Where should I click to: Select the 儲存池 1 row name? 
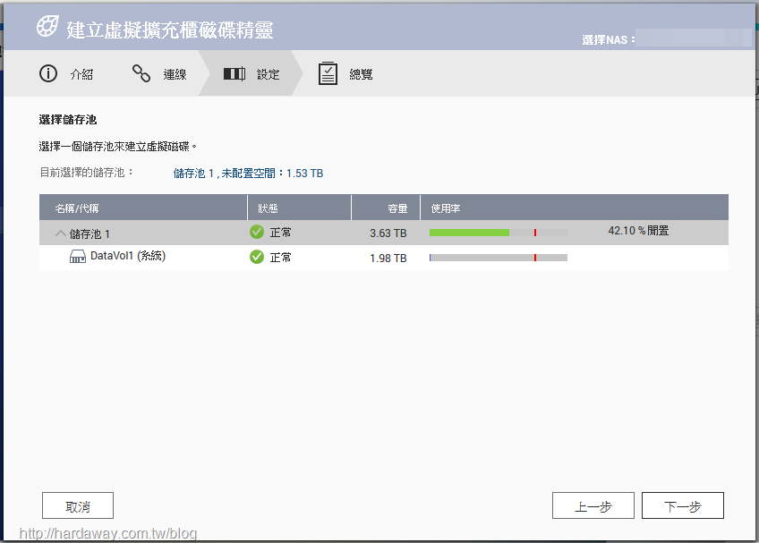[90, 234]
